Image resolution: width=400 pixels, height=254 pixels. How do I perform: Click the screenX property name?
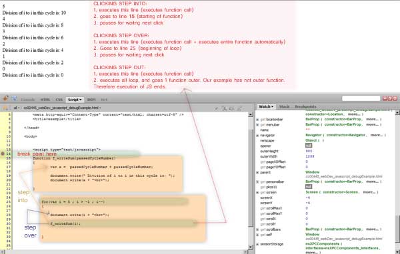[266, 197]
